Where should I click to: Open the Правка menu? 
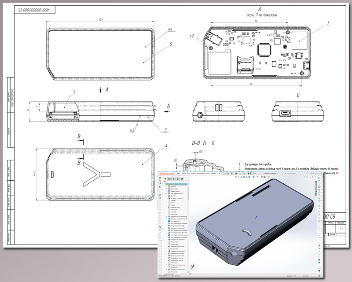click(184, 173)
